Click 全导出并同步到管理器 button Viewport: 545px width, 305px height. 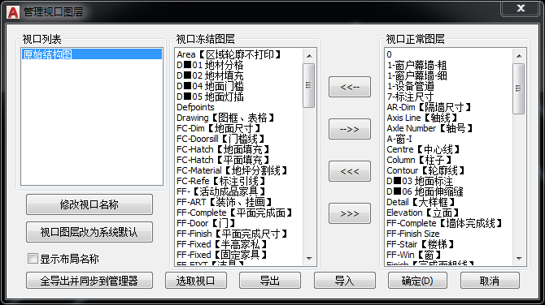89,281
